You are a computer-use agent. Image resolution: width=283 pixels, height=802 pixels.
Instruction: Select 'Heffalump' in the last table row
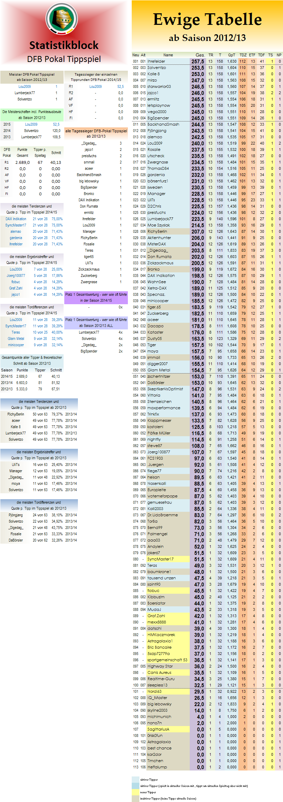[157, 767]
